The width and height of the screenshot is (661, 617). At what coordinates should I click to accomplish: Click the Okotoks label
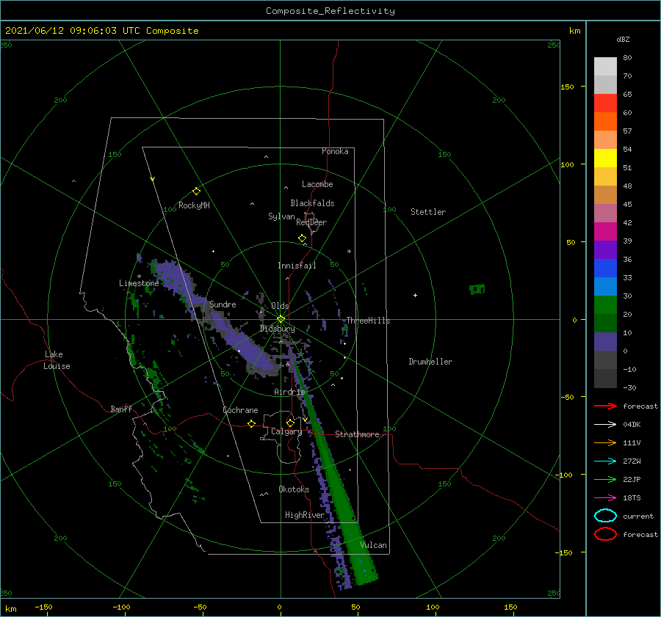294,489
